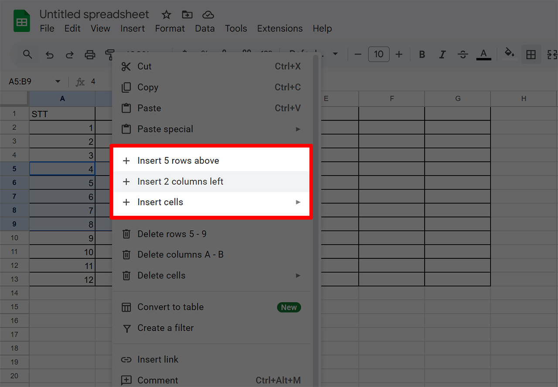
Task: Expand the Insert cells submenu
Action: [298, 202]
